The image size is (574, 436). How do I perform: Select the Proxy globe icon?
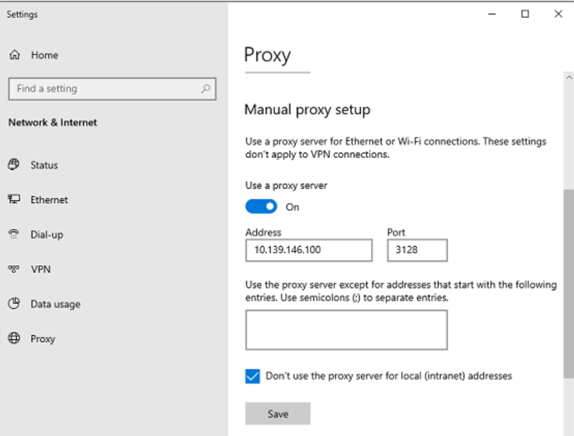[14, 338]
